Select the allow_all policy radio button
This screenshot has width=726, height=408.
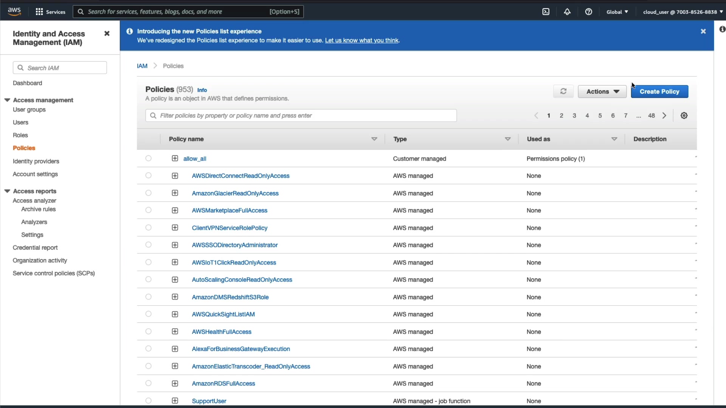[148, 158]
